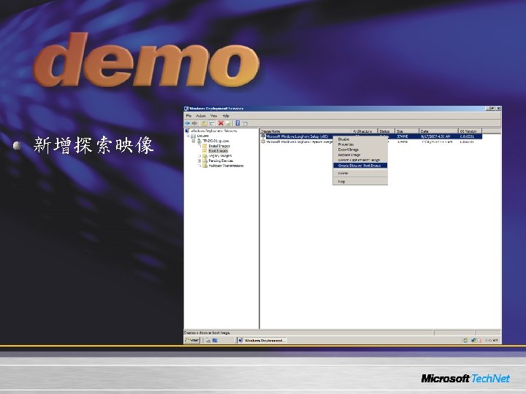Click the Back arrow toolbar icon
This screenshot has height=394, width=526.
[187, 123]
